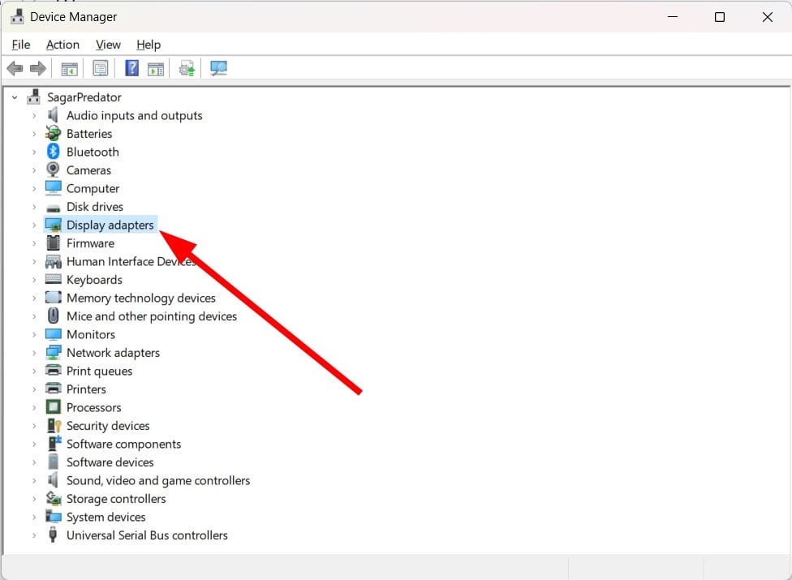Collapse the SagarPredator root node
Viewport: 792px width, 580px height.
click(15, 97)
